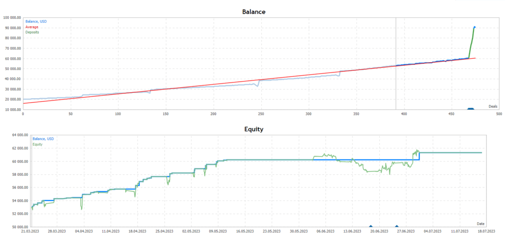Click the 21.03.2023 date on the Equity axis

tap(30, 231)
